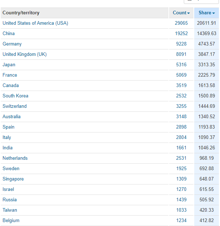Click the India link
The height and width of the screenshot is (226, 220).
coord(8,148)
